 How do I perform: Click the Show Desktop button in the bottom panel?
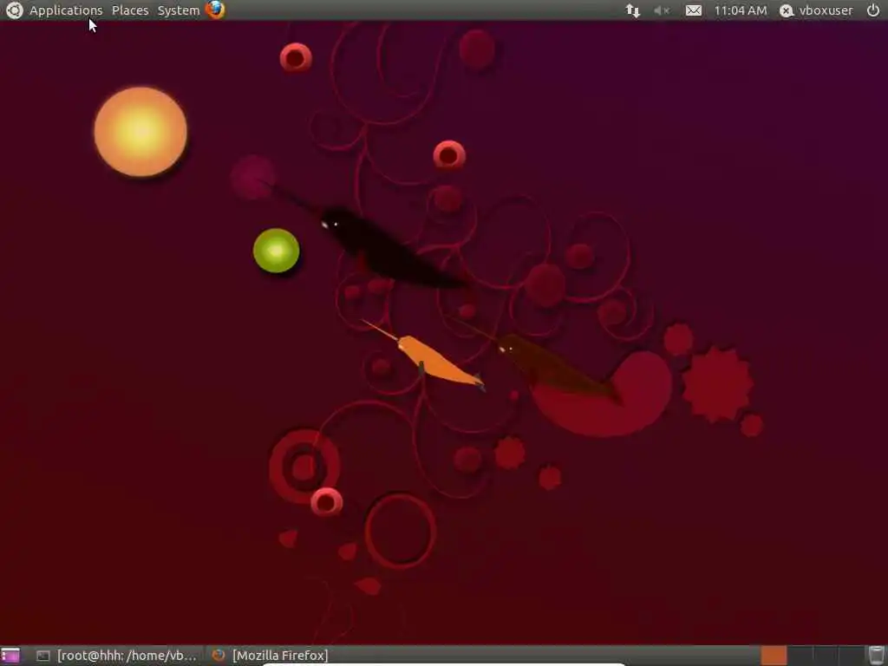(10, 656)
